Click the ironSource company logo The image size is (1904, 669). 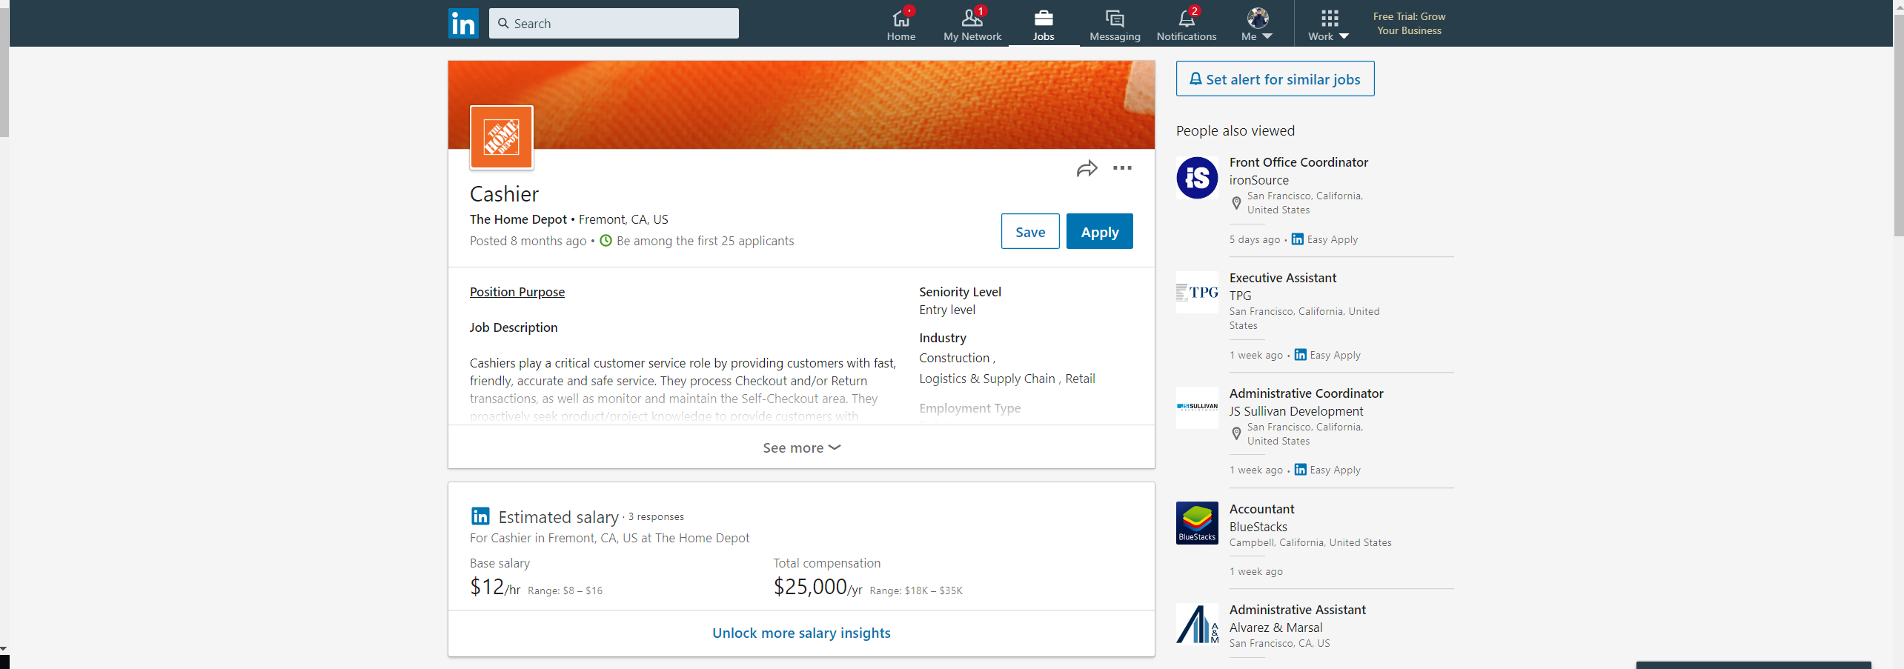coord(1197,178)
